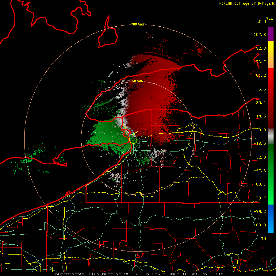Click the KBUF station identifier
The height and width of the screenshot is (276, 276).
[174, 274]
